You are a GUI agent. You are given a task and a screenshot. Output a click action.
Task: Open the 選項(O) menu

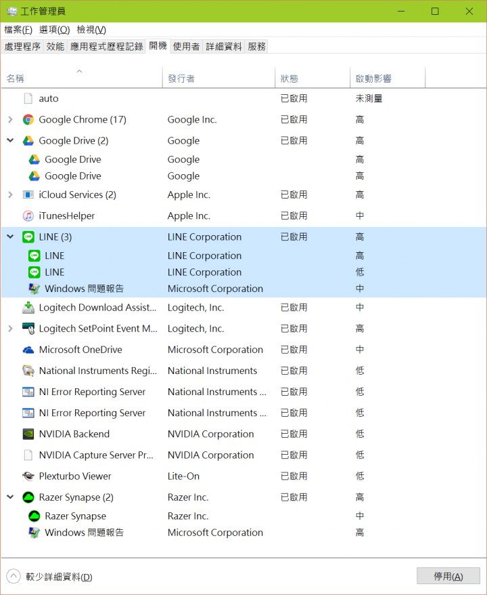(x=55, y=30)
